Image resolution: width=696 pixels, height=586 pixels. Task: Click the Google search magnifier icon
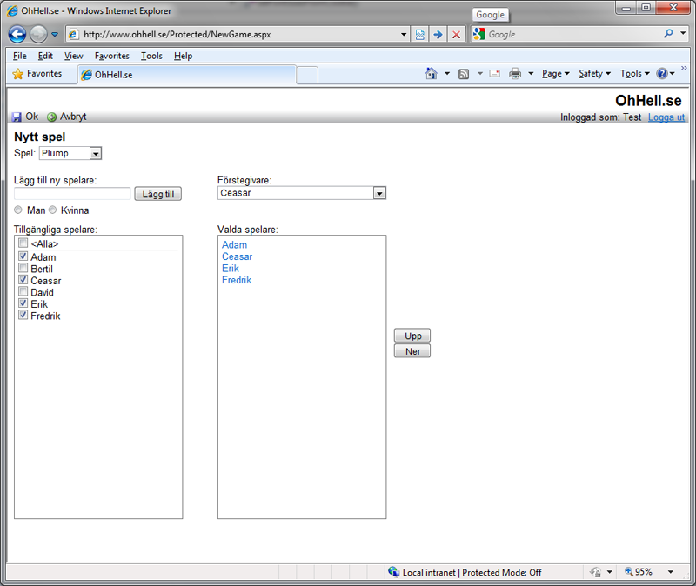(x=668, y=35)
